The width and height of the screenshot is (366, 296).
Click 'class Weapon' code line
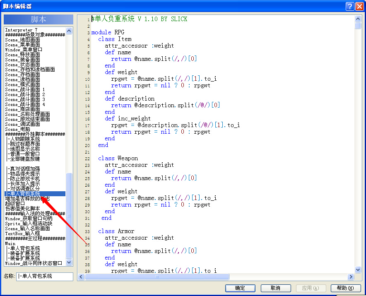pyautogui.click(x=118, y=158)
